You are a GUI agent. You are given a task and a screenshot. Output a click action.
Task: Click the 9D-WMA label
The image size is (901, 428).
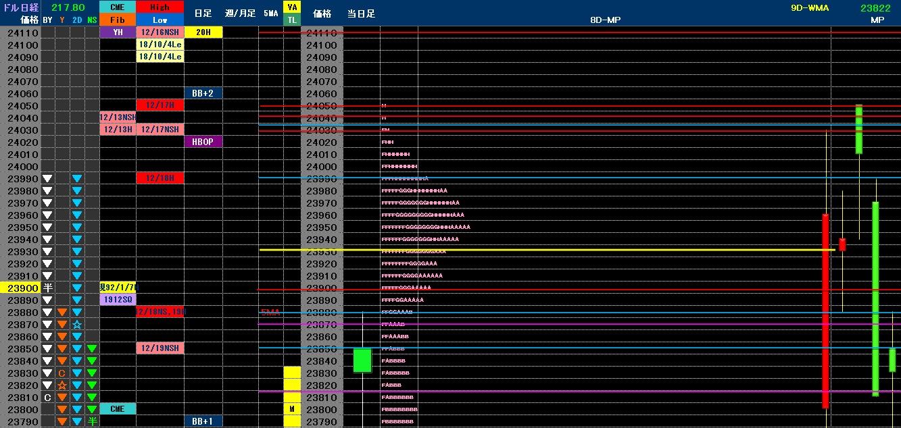(x=809, y=8)
